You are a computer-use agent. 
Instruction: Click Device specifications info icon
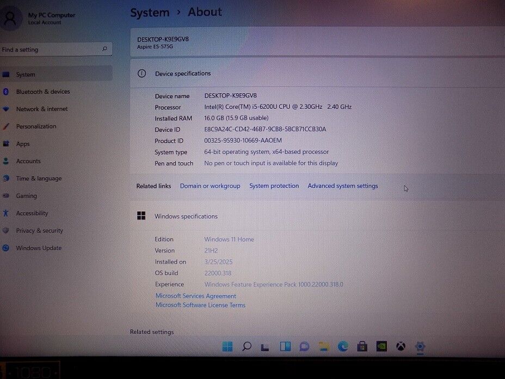coord(141,74)
